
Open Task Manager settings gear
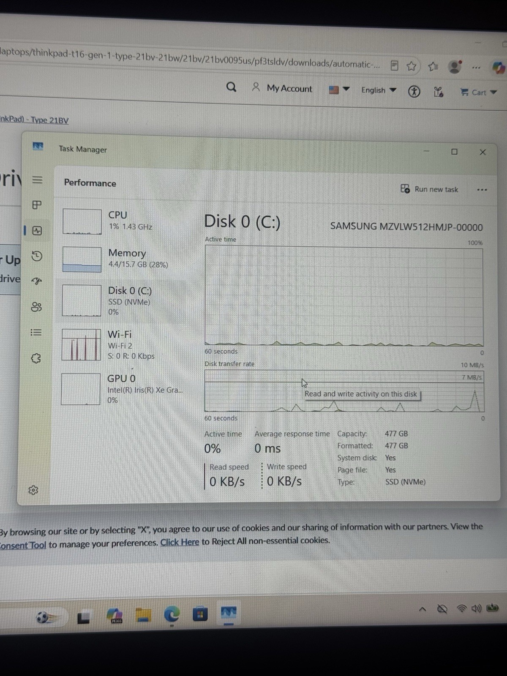pyautogui.click(x=33, y=490)
